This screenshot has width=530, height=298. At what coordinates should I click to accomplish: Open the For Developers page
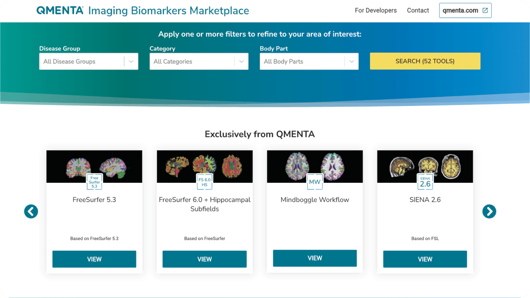click(376, 11)
